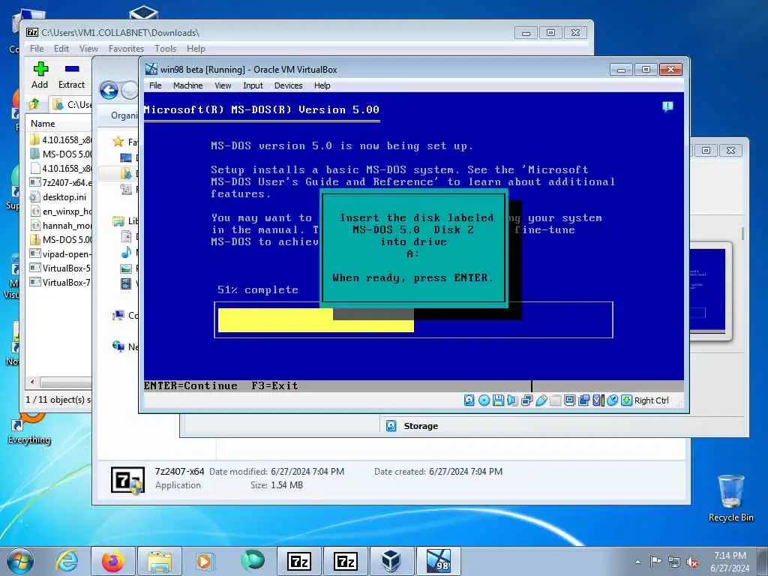Viewport: 768px width, 576px height.
Task: Click the network adapters icon in VirtualBox status bar
Action: (527, 400)
